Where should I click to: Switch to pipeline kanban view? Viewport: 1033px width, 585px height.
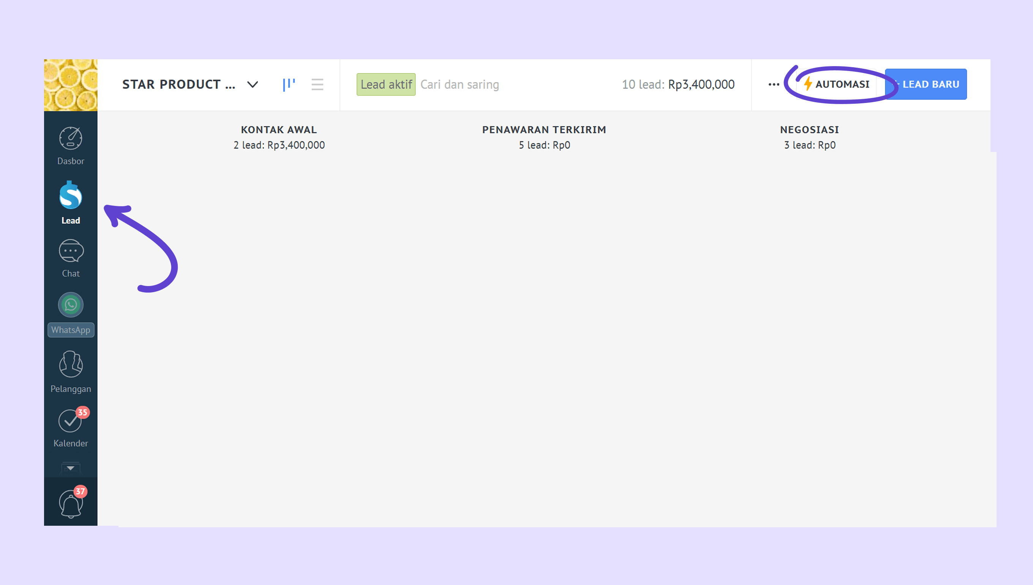pyautogui.click(x=289, y=84)
